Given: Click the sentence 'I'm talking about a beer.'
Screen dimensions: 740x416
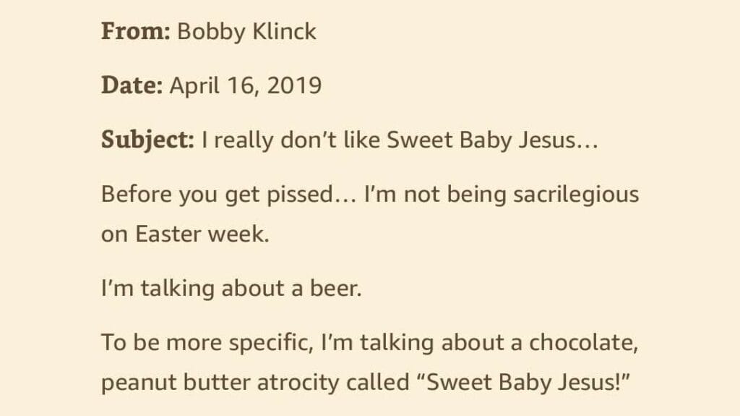Looking at the screenshot, I should coord(231,288).
